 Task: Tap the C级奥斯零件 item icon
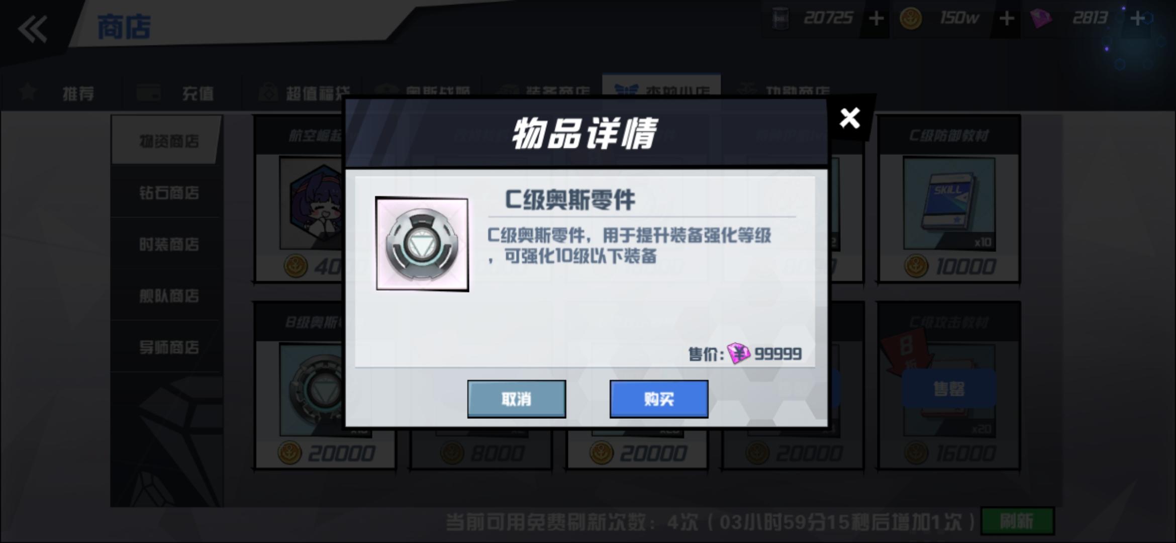(x=422, y=244)
